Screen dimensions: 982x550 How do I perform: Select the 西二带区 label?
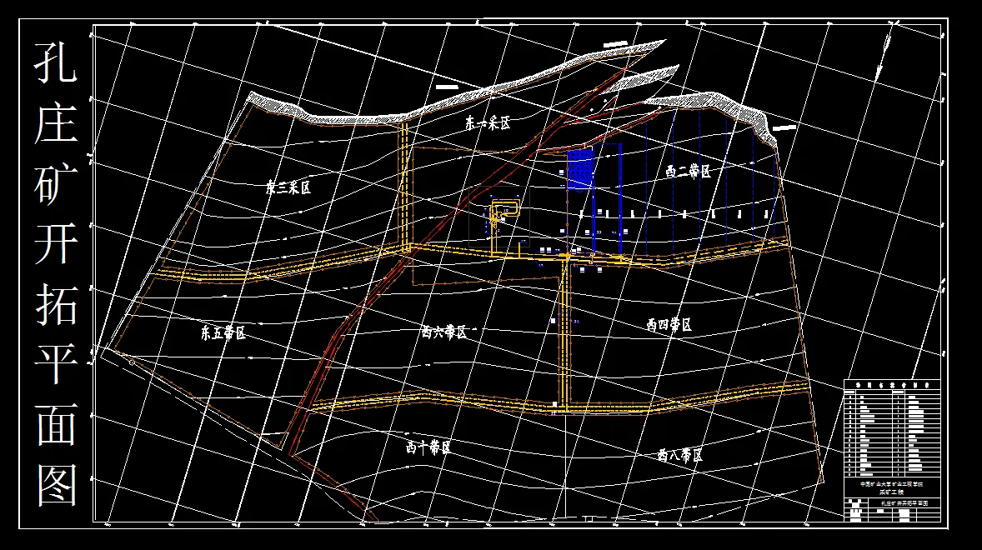689,172
